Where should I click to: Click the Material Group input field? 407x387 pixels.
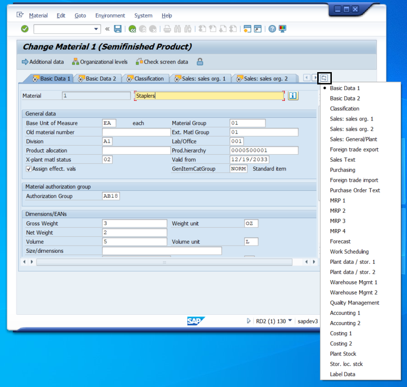coord(247,123)
